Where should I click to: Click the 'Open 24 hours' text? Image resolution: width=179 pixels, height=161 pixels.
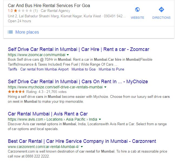(x=19, y=21)
